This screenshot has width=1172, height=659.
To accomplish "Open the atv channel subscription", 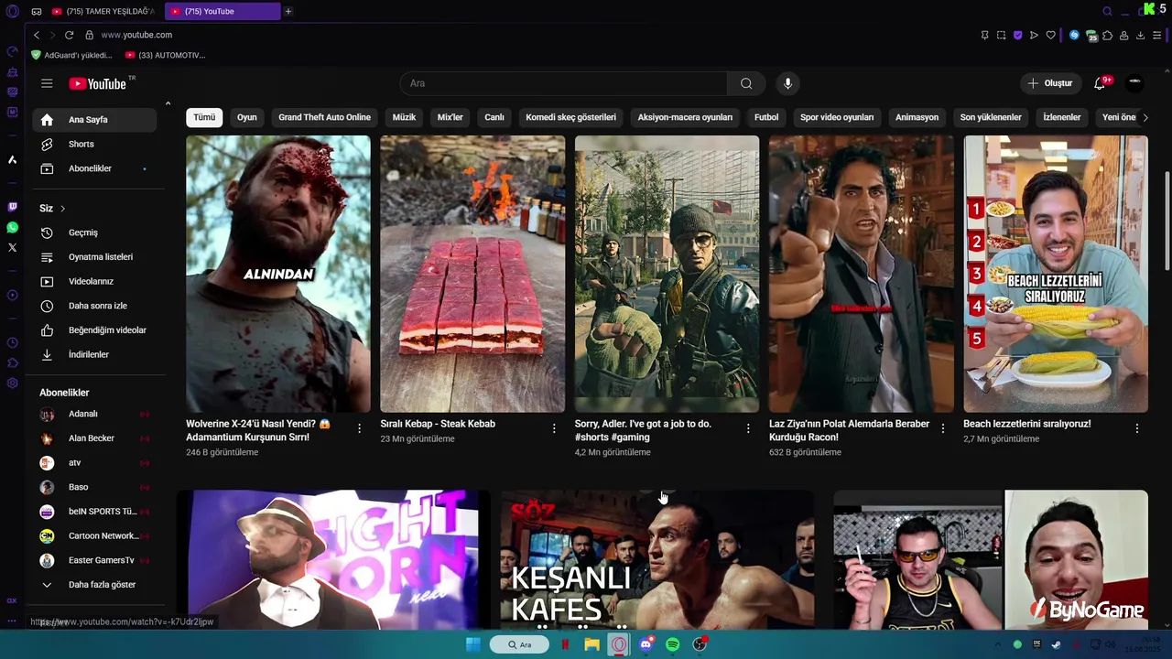I will [95, 462].
